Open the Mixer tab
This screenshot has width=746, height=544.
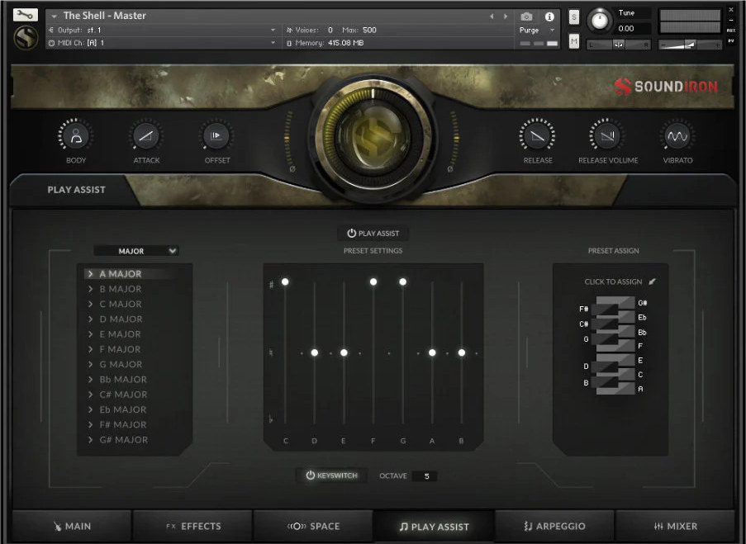677,526
